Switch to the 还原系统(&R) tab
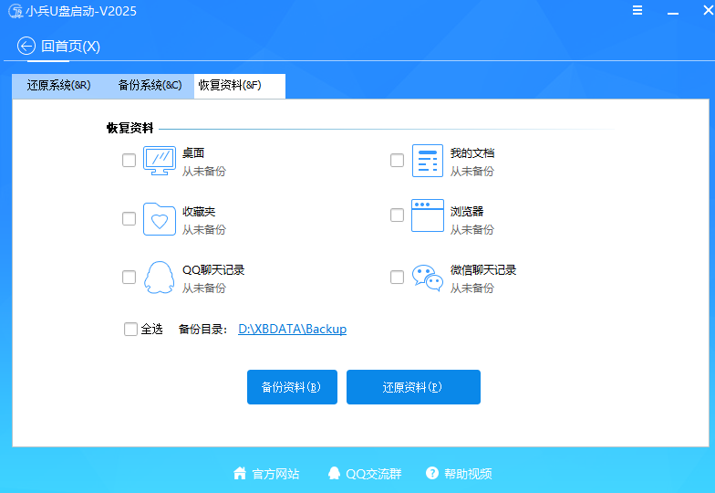The height and width of the screenshot is (493, 715). (58, 86)
